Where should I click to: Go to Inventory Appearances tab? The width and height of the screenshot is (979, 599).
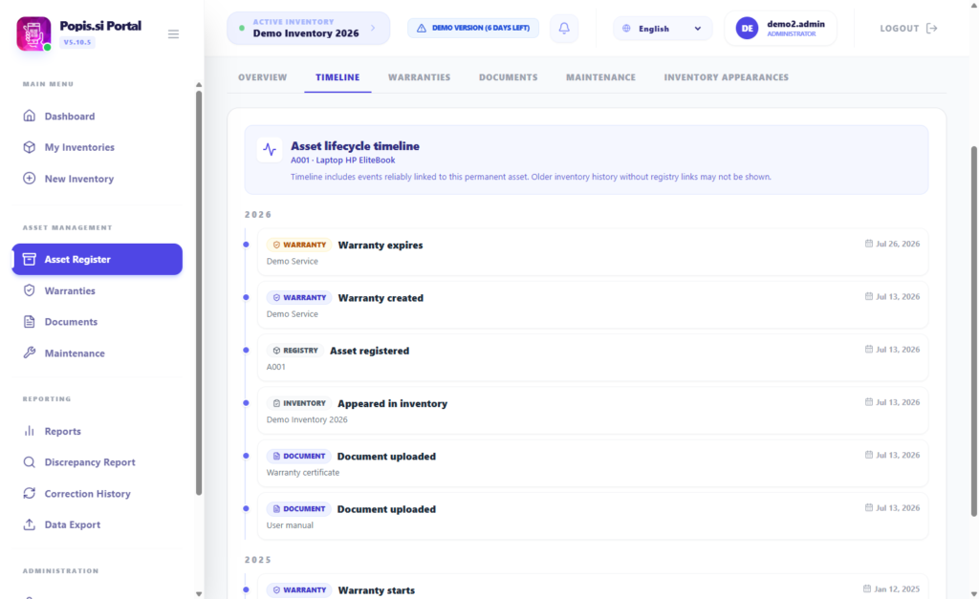click(727, 77)
